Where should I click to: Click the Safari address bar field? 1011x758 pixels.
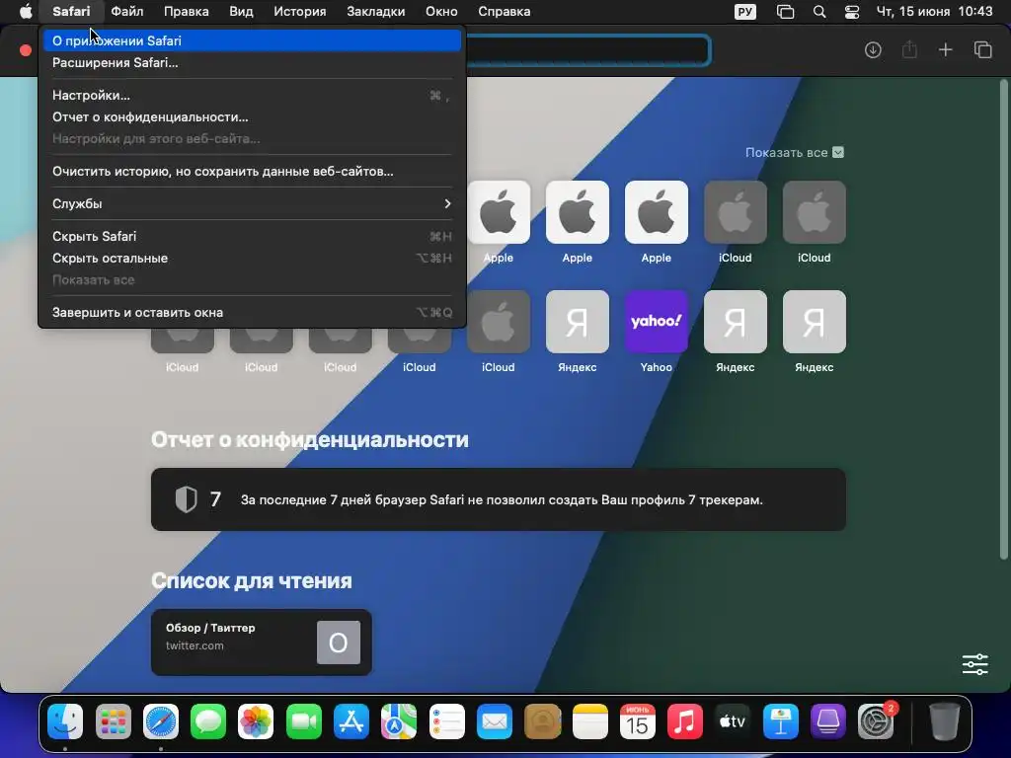(x=586, y=49)
